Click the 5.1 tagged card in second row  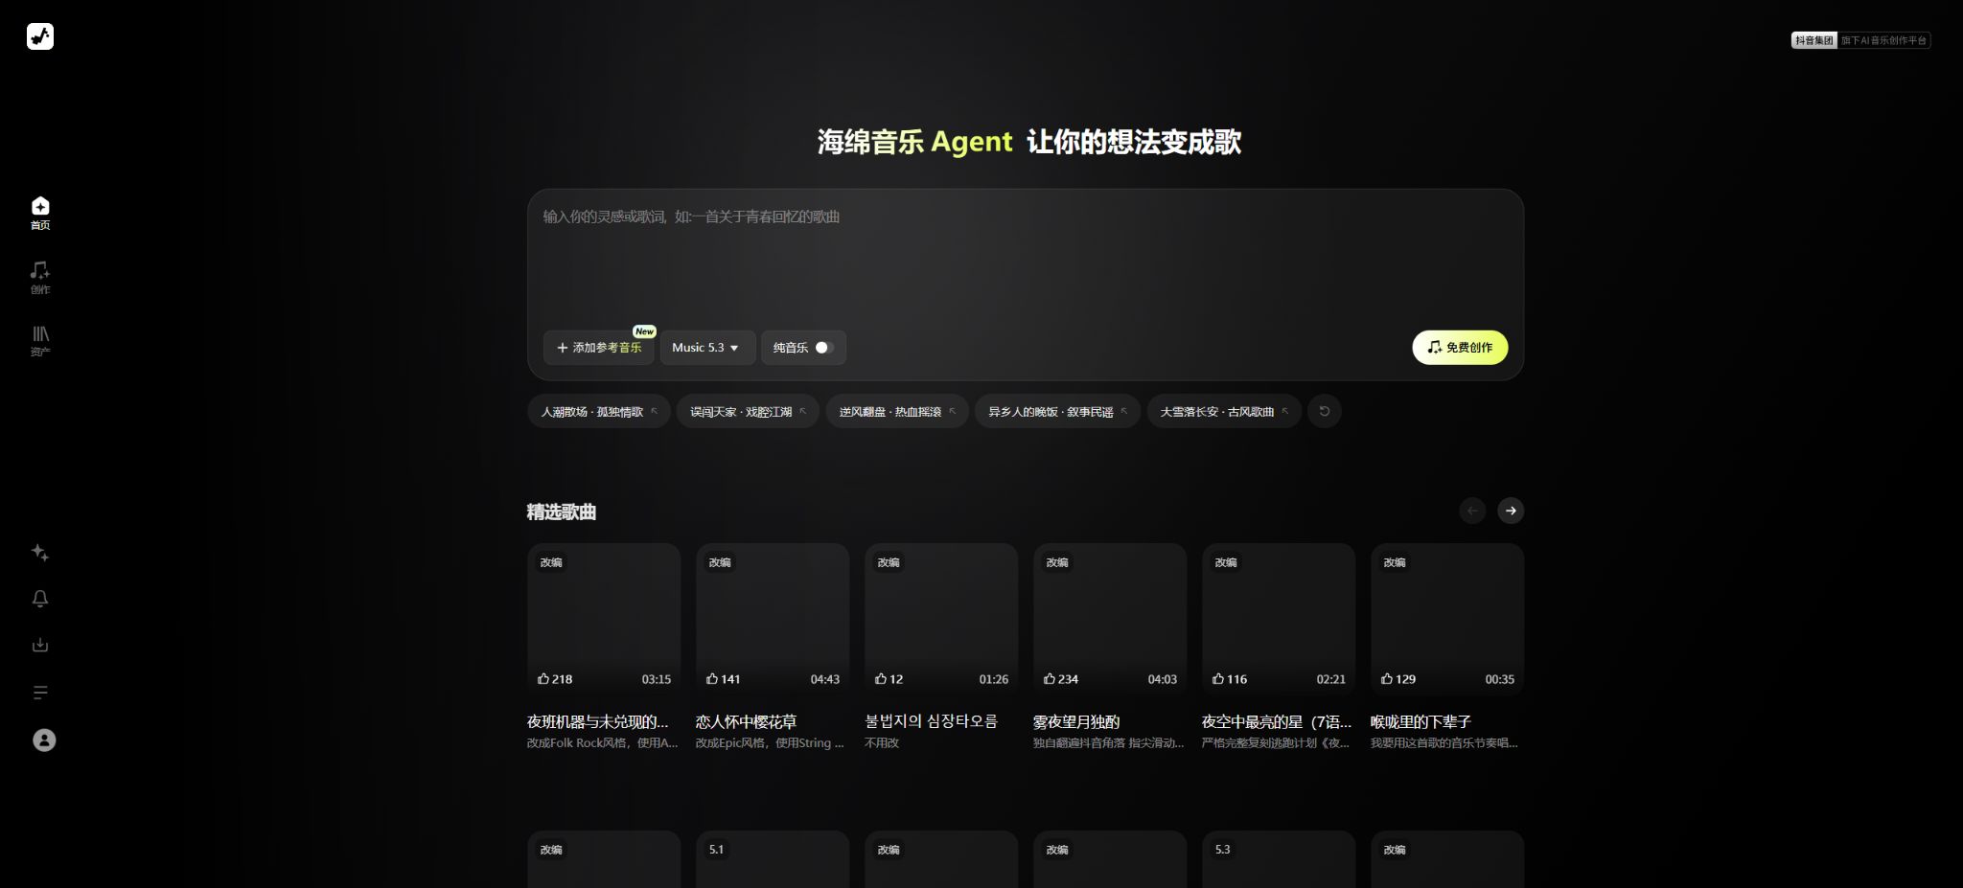pyautogui.click(x=773, y=859)
